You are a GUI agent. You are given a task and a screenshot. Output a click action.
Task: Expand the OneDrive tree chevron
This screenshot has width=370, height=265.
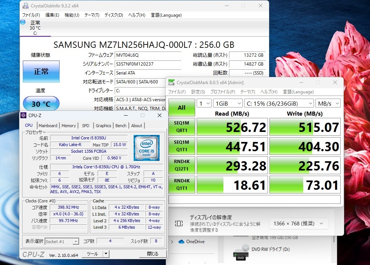coord(172,242)
